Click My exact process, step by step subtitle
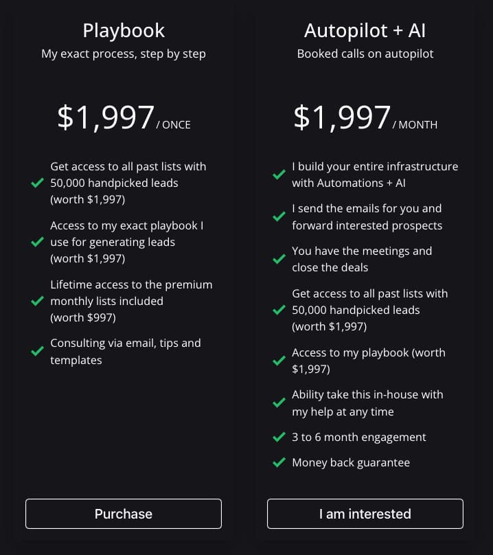Screen dimensions: 493x555 [x=124, y=54]
